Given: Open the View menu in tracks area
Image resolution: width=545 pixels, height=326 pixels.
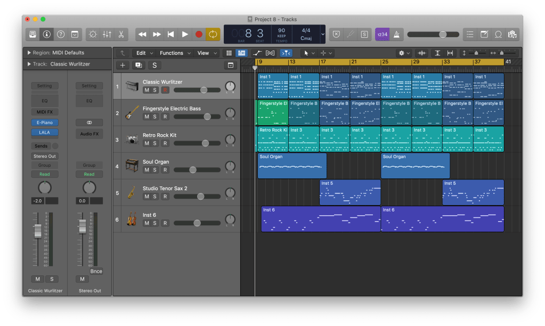Looking at the screenshot, I should (206, 53).
